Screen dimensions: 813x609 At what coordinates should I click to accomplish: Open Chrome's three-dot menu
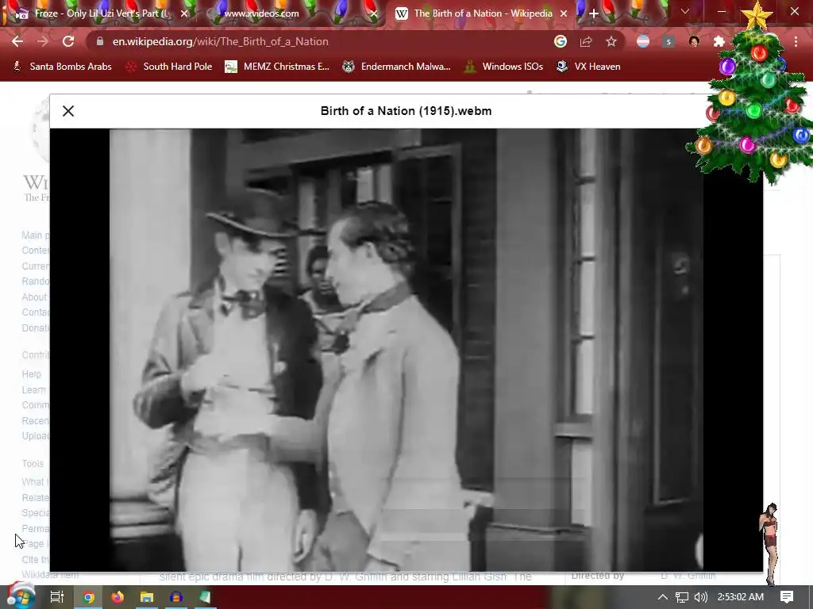coord(796,41)
